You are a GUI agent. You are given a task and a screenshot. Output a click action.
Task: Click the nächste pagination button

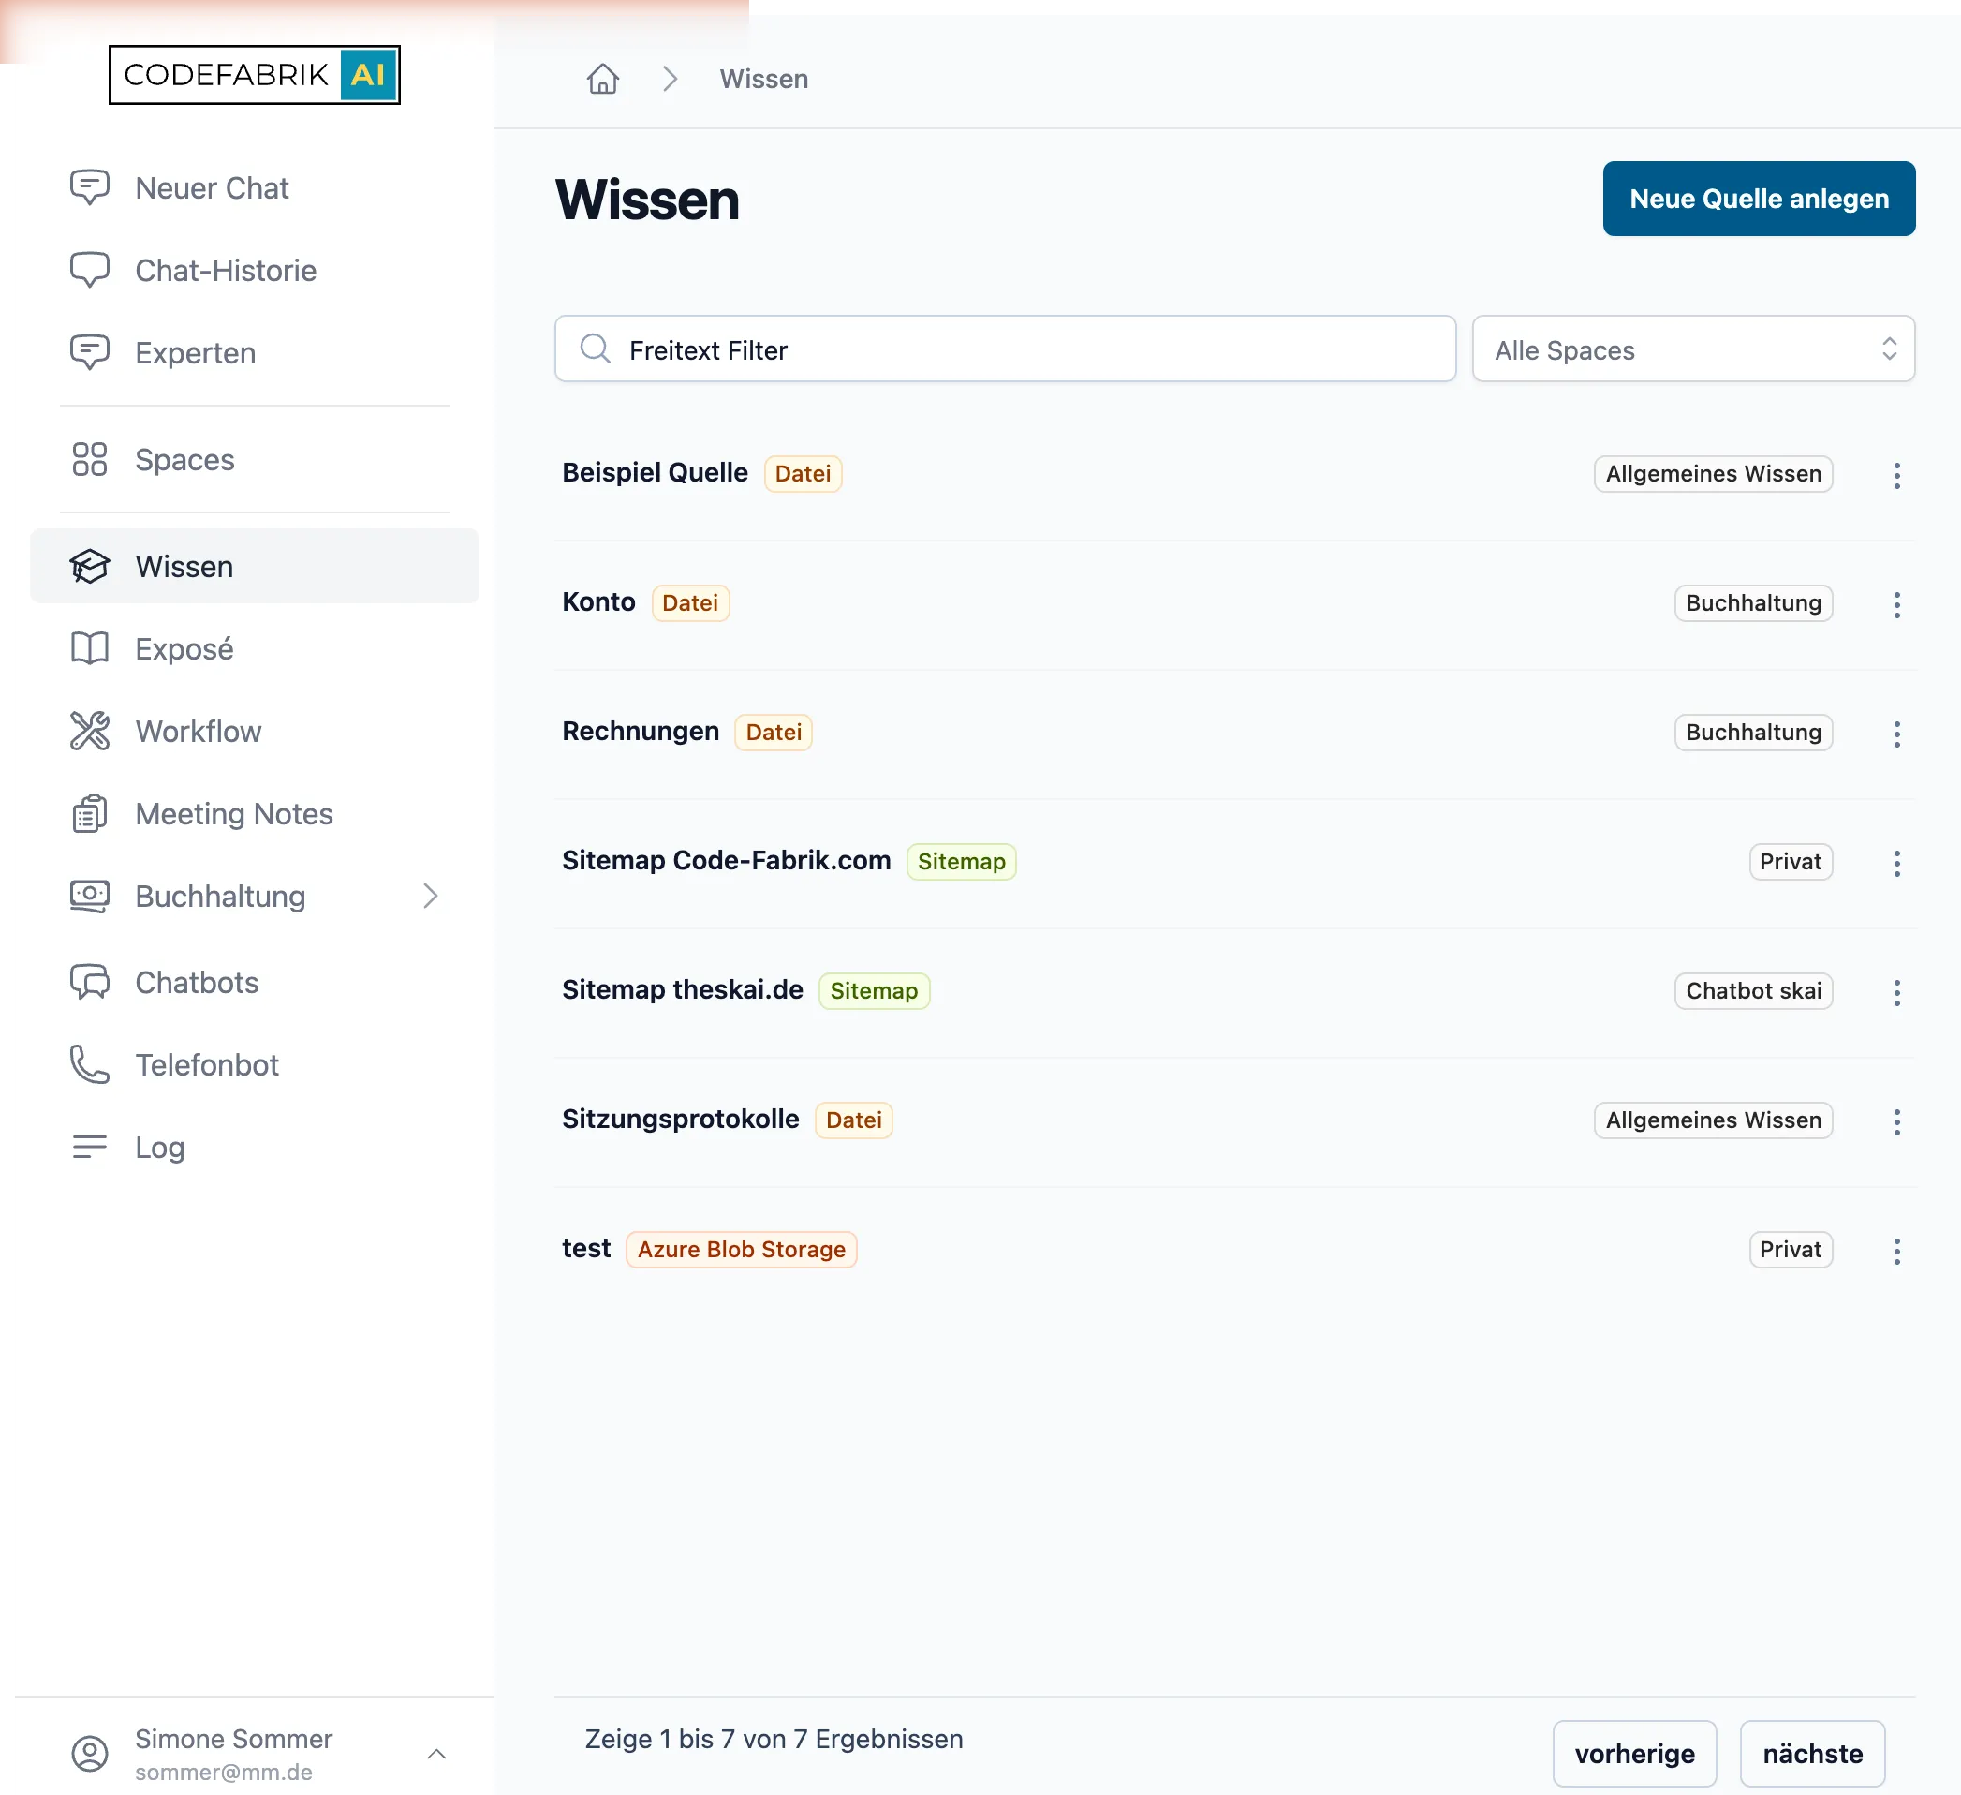1812,1753
